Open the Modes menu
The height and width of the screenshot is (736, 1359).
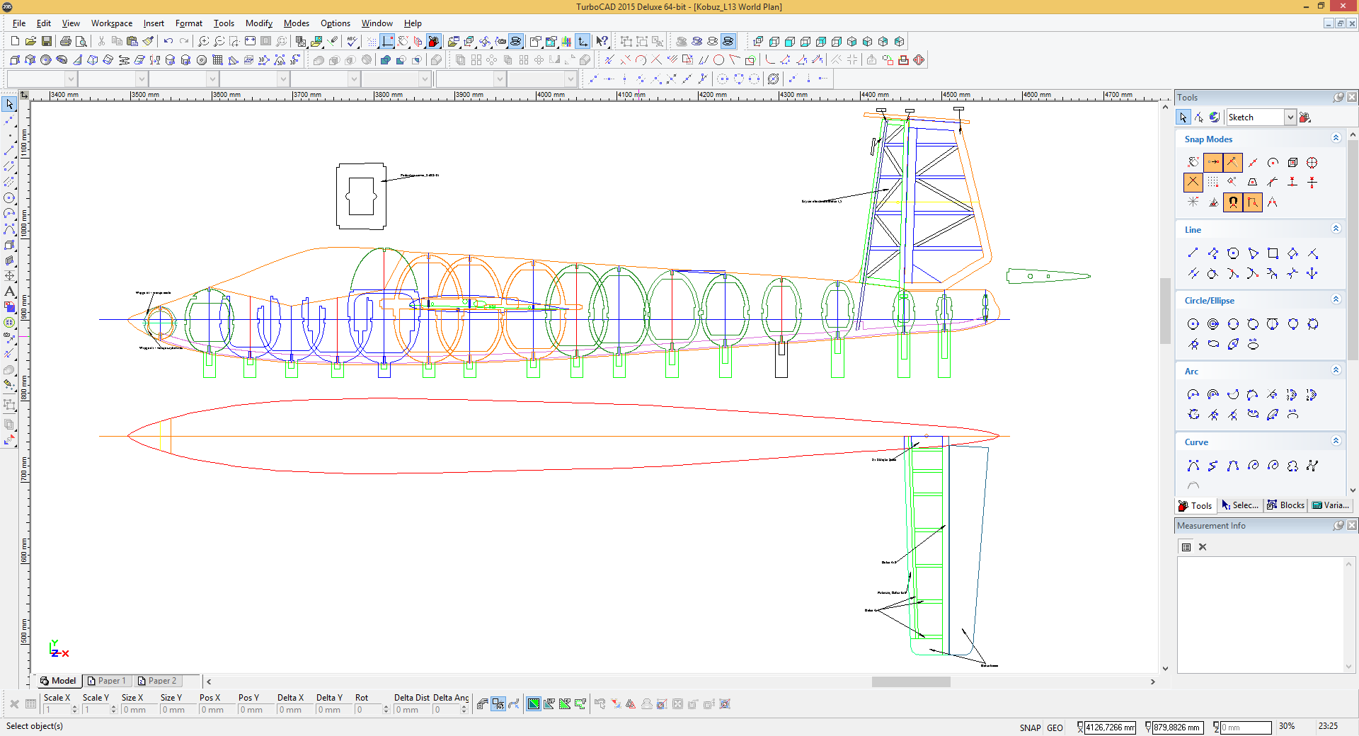click(297, 23)
